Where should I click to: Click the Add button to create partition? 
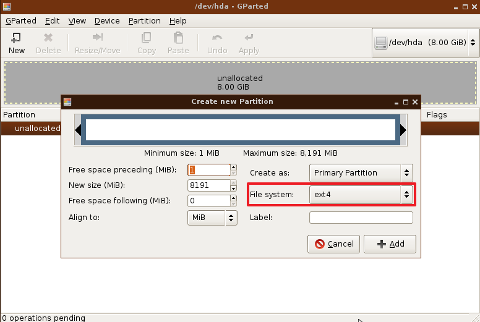[x=390, y=244]
